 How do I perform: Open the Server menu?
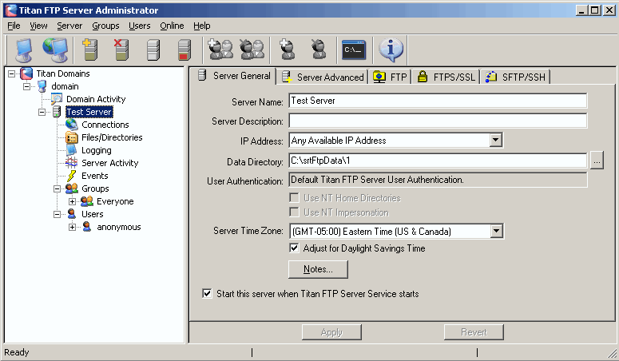tap(69, 26)
